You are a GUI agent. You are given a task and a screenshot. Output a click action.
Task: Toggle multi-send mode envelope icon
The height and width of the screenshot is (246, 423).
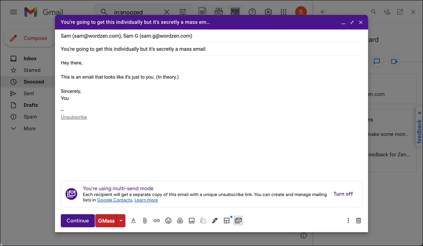pos(238,221)
